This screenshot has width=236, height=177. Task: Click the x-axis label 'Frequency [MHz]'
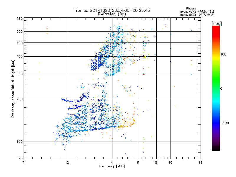[112, 166]
